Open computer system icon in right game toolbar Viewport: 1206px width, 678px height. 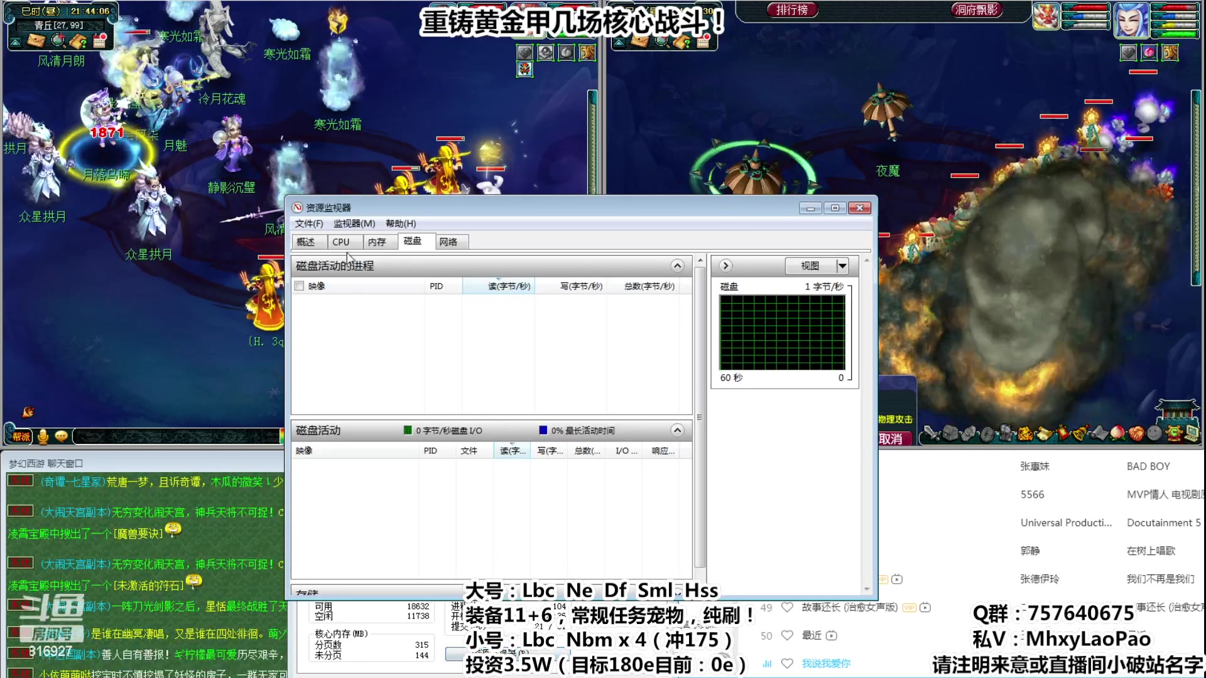point(1192,433)
